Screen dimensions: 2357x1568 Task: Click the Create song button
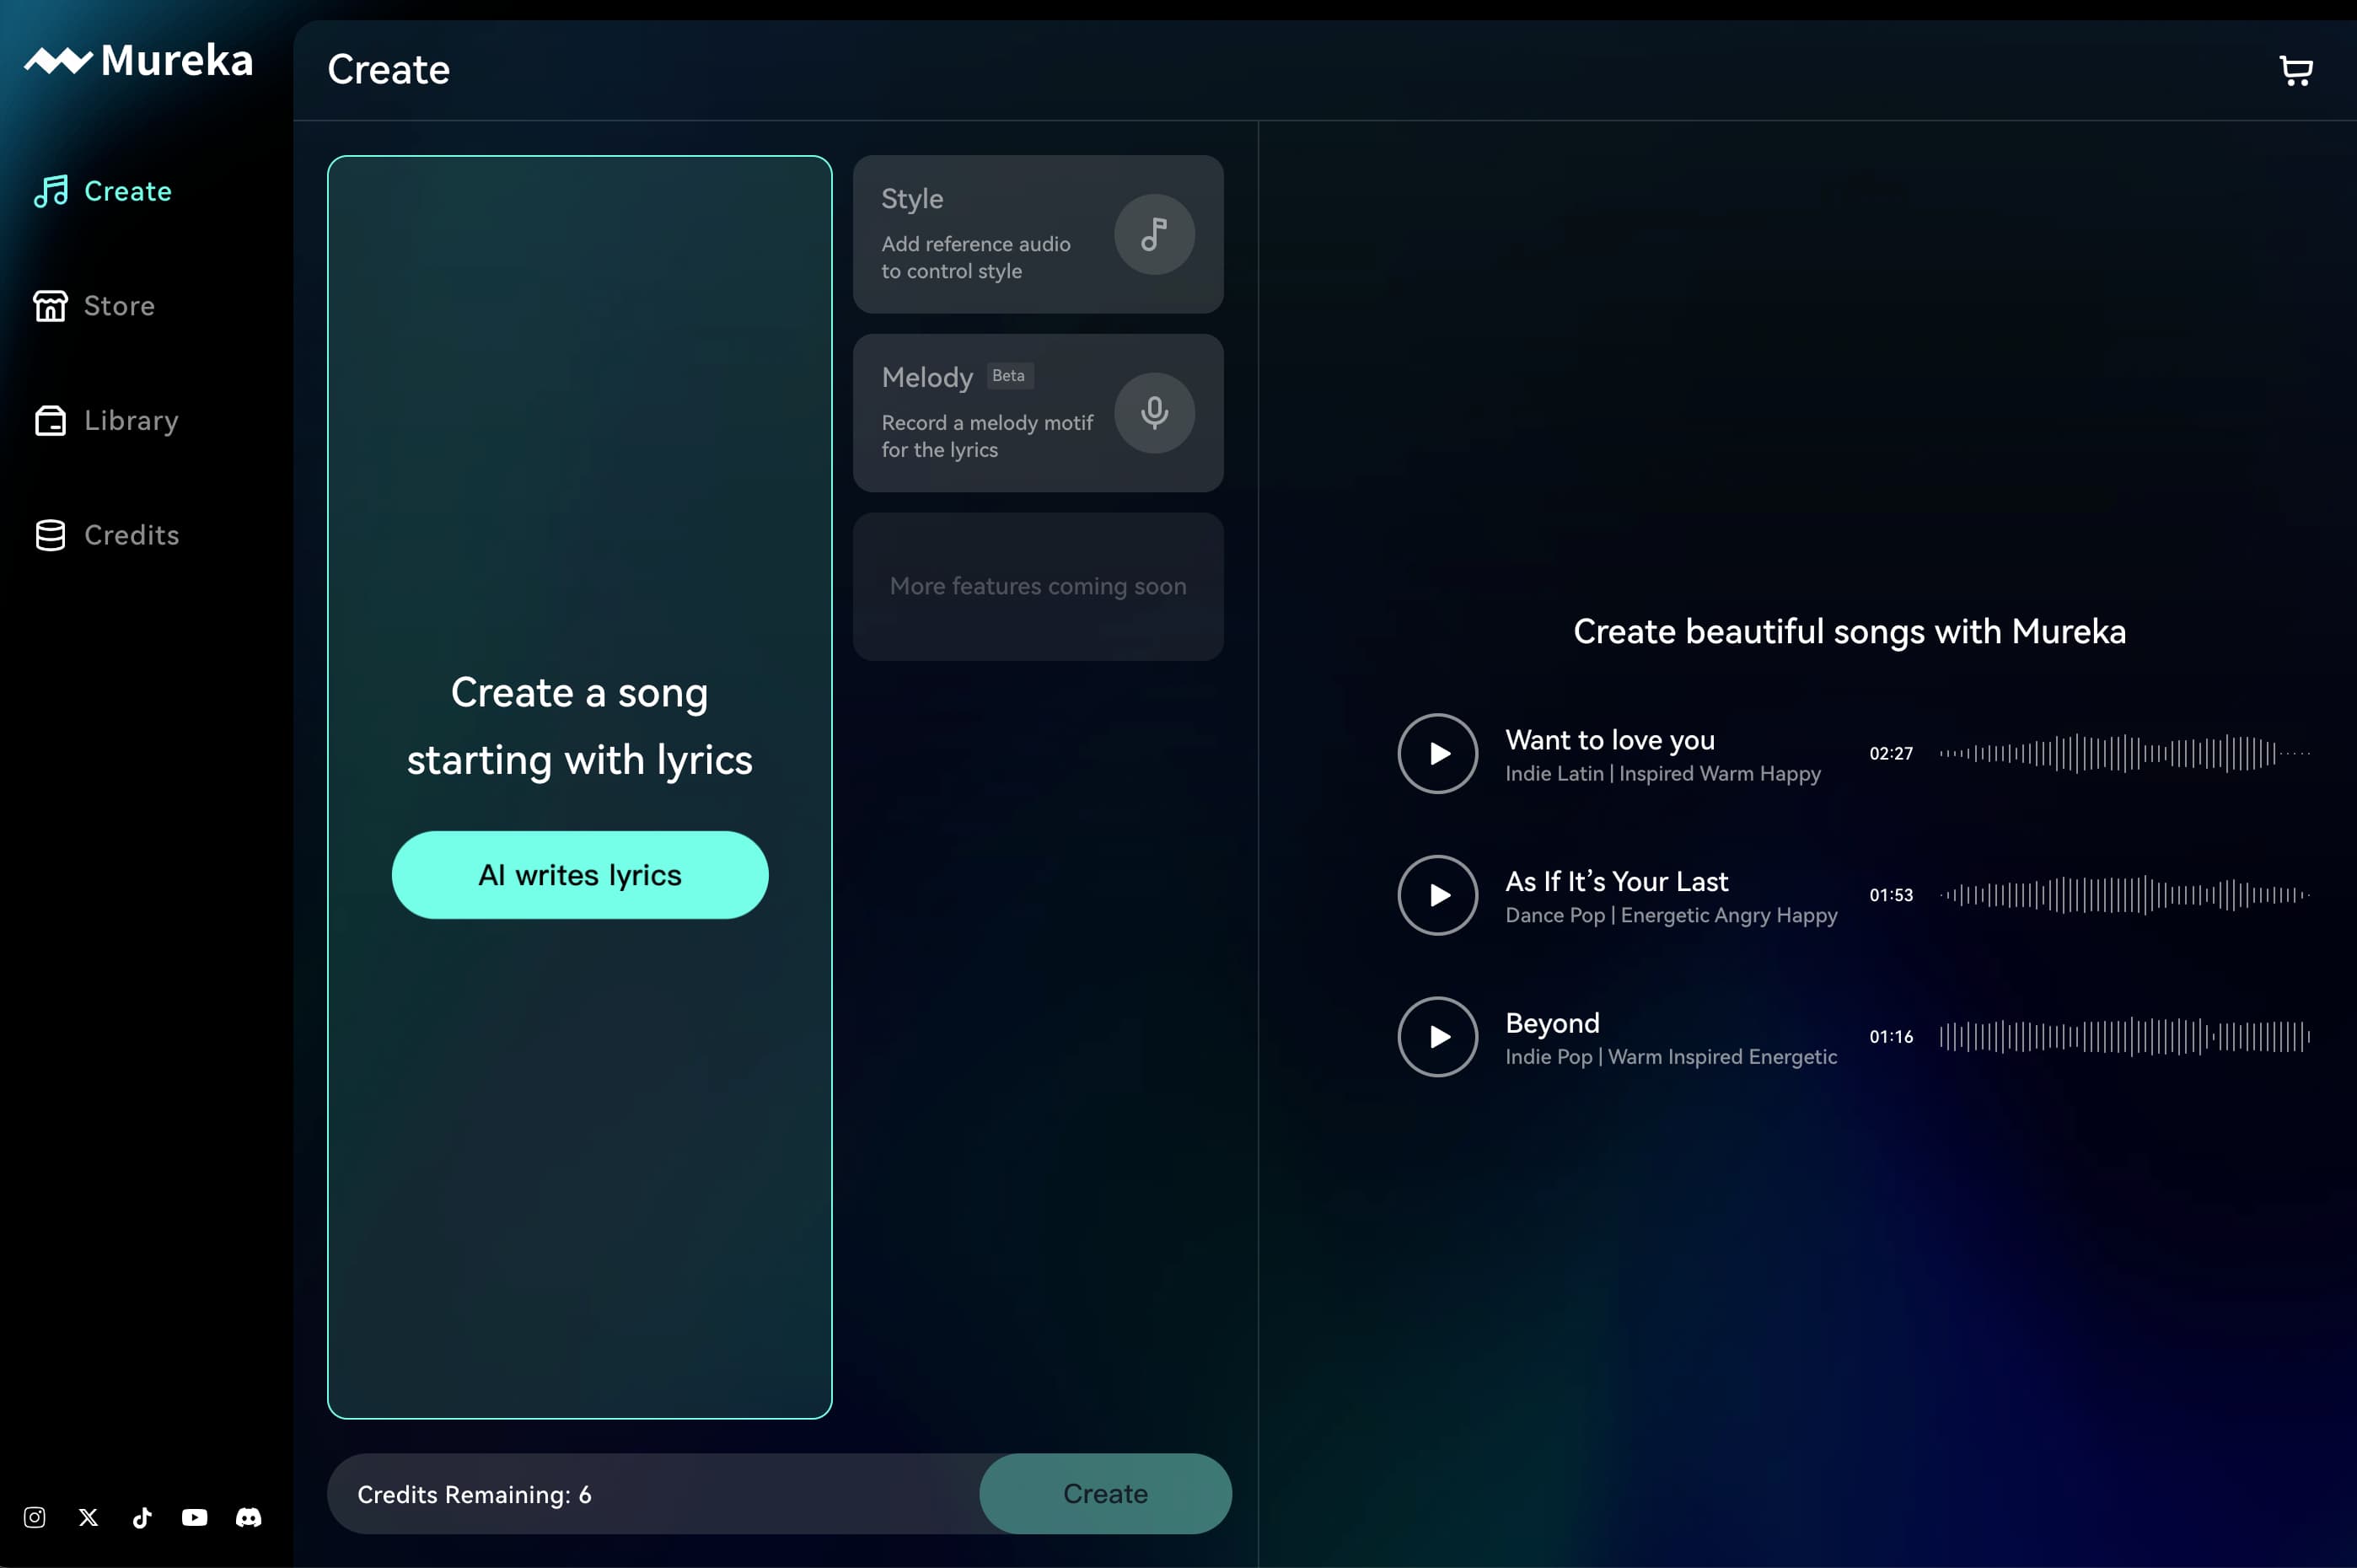[1104, 1493]
